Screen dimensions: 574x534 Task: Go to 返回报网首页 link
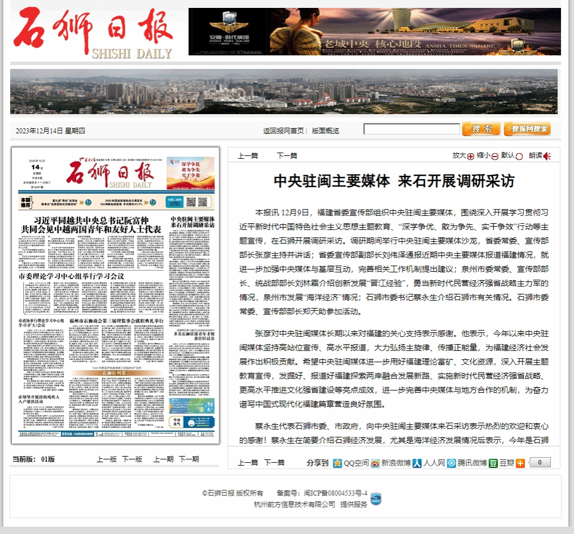(283, 131)
